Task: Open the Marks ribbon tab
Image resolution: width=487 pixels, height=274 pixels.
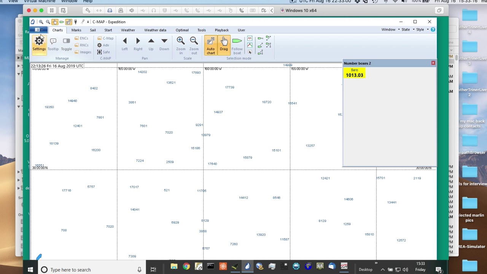Action: coord(76,30)
